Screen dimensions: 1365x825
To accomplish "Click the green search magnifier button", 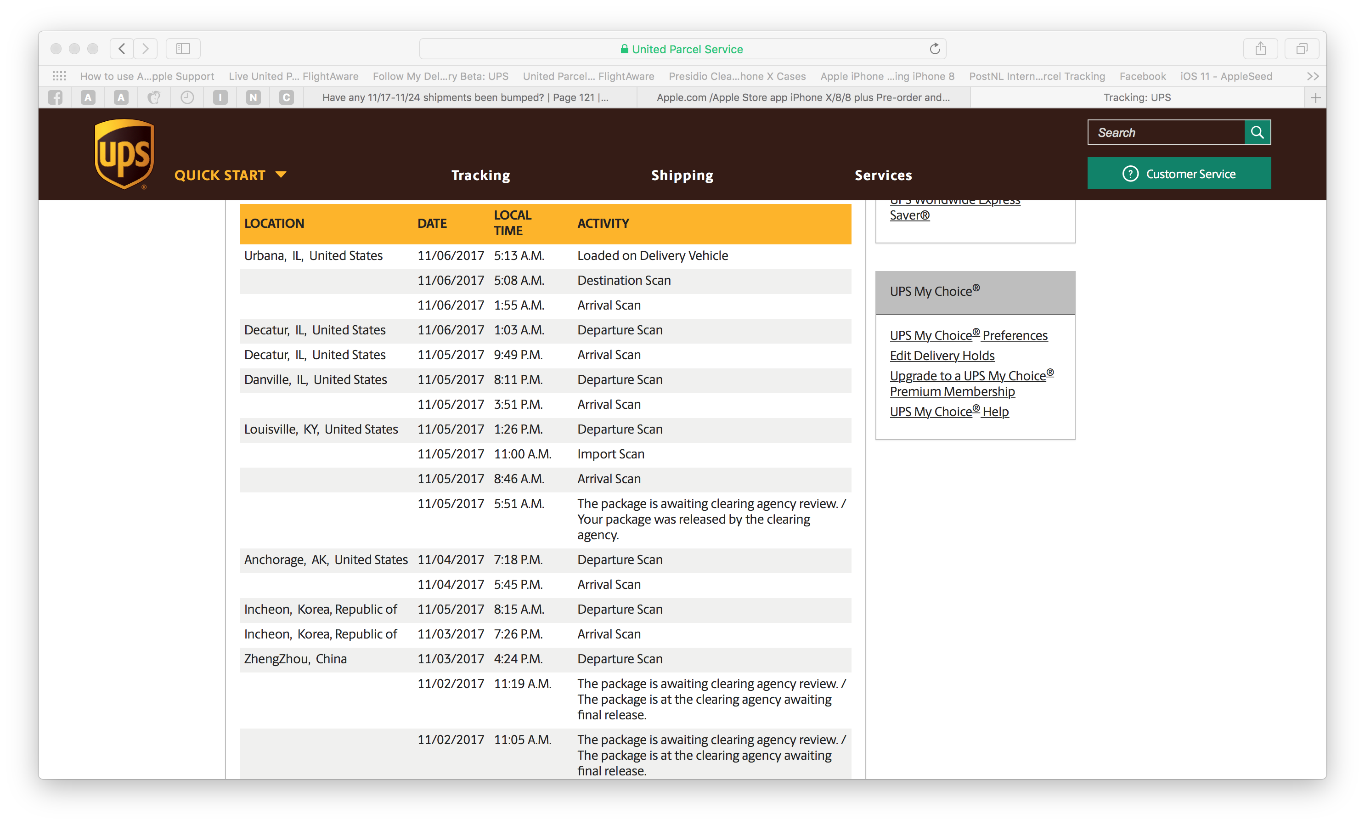I will pyautogui.click(x=1257, y=132).
